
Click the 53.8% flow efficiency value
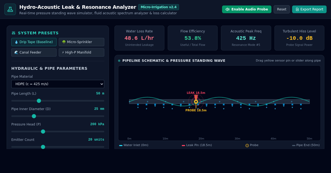click(x=193, y=38)
